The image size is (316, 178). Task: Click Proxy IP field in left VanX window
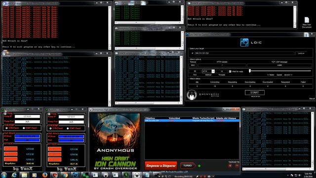click(27, 117)
